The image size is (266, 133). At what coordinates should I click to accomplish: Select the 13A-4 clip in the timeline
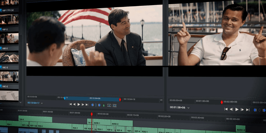[35, 119]
